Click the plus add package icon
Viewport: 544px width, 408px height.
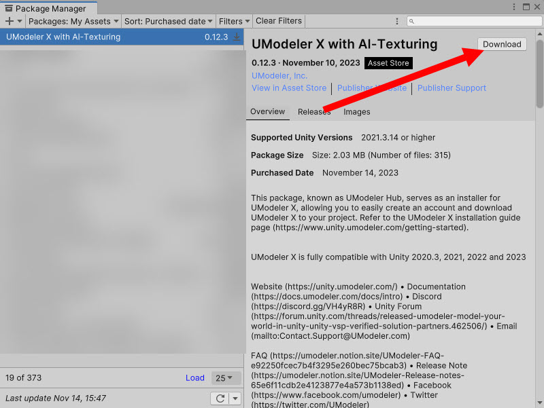click(x=10, y=21)
